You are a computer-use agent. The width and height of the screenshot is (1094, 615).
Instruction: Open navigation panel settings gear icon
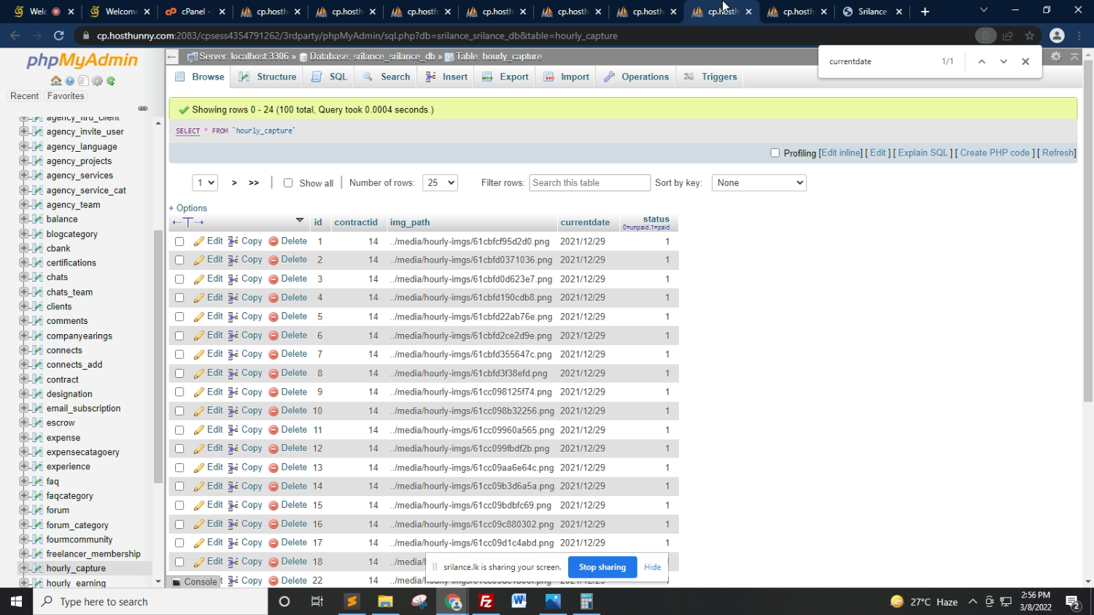97,81
